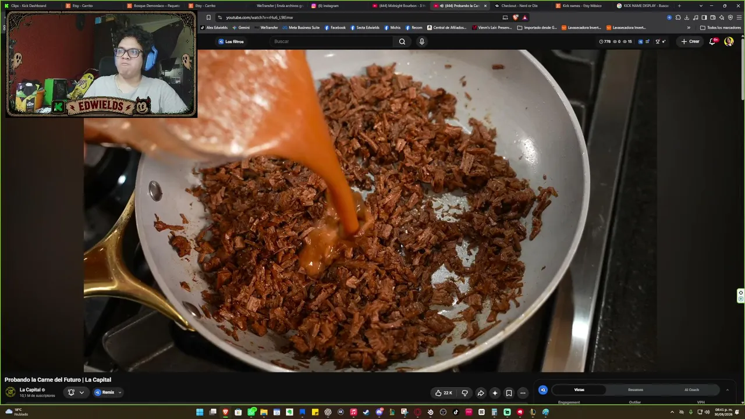This screenshot has width=745, height=419.
Task: Open YouTube notifications bell at top right
Action: (712, 41)
